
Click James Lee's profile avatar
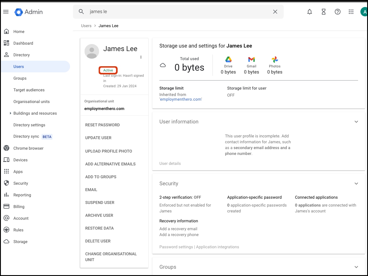click(92, 51)
